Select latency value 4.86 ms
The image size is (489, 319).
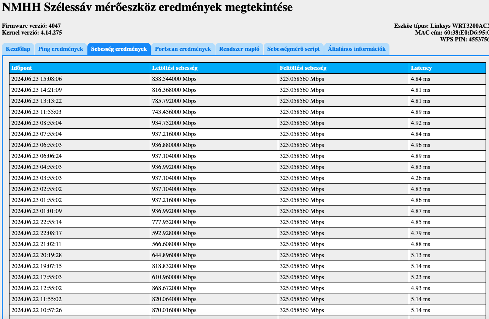point(420,200)
